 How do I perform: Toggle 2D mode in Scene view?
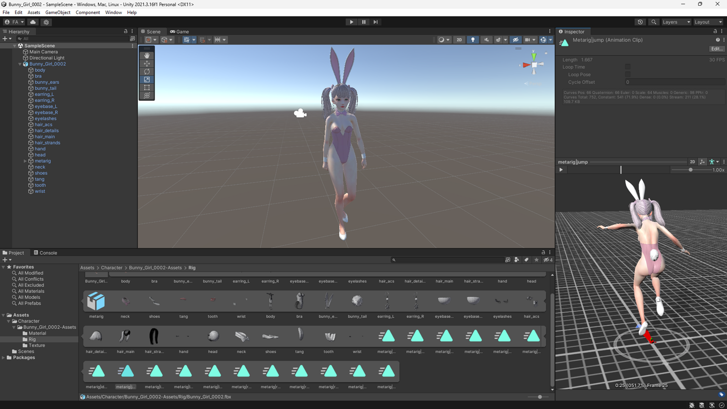[459, 40]
